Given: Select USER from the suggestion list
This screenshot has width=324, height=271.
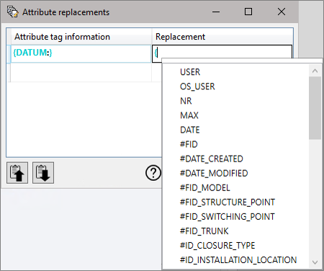Looking at the screenshot, I should pyautogui.click(x=190, y=72).
